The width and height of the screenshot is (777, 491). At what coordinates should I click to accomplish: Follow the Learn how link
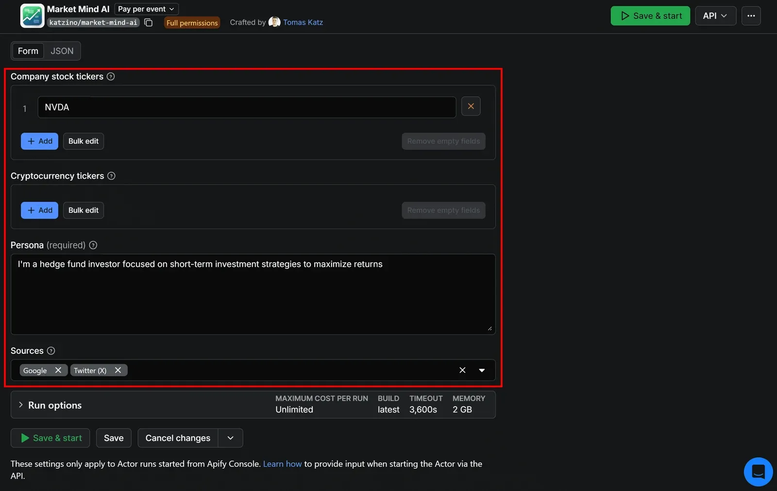pos(282,464)
